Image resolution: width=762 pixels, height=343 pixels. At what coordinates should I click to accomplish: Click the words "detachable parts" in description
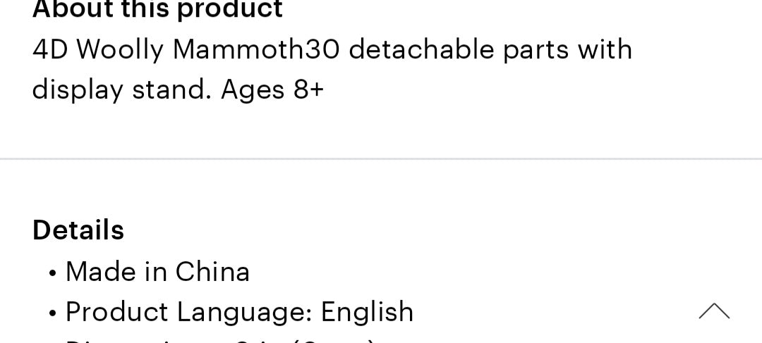(x=459, y=50)
